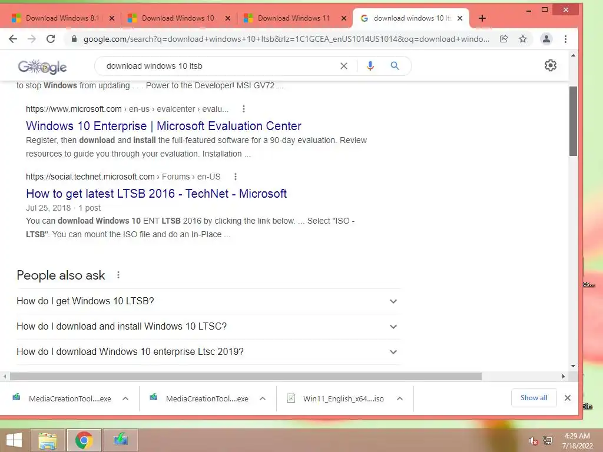Open a new browser tab

point(482,18)
